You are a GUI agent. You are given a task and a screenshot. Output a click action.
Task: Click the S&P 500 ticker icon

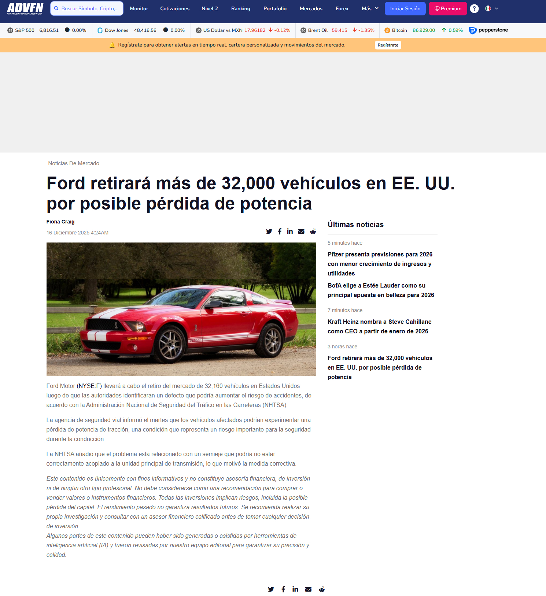click(10, 30)
